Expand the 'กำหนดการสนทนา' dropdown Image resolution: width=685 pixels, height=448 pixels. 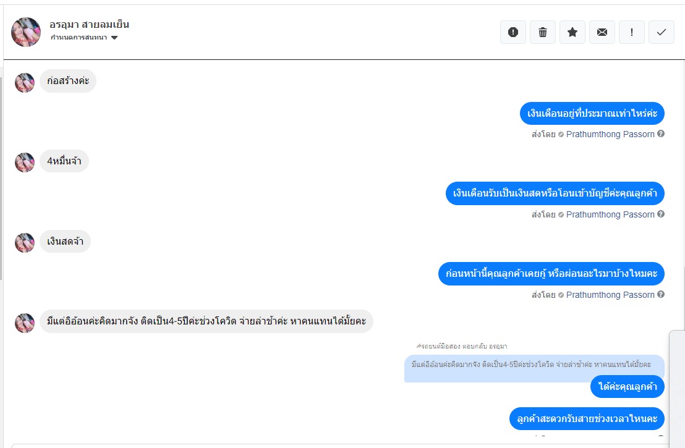click(x=114, y=38)
